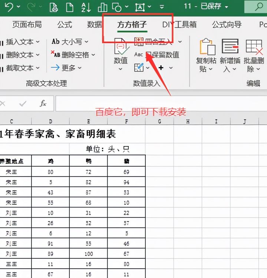Expand the shapes icon dropdown arrow
The height and width of the screenshot is (278, 267).
pos(127,7)
